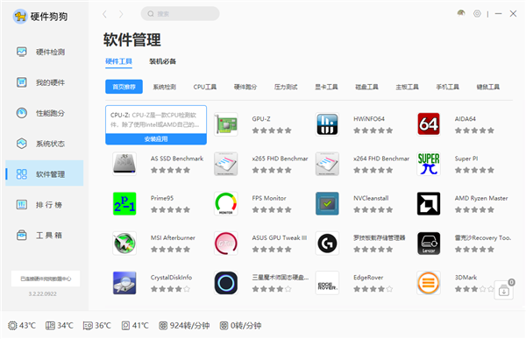Open 我的硬件 in the sidebar
Image resolution: width=526 pixels, height=339 pixels.
click(x=45, y=82)
